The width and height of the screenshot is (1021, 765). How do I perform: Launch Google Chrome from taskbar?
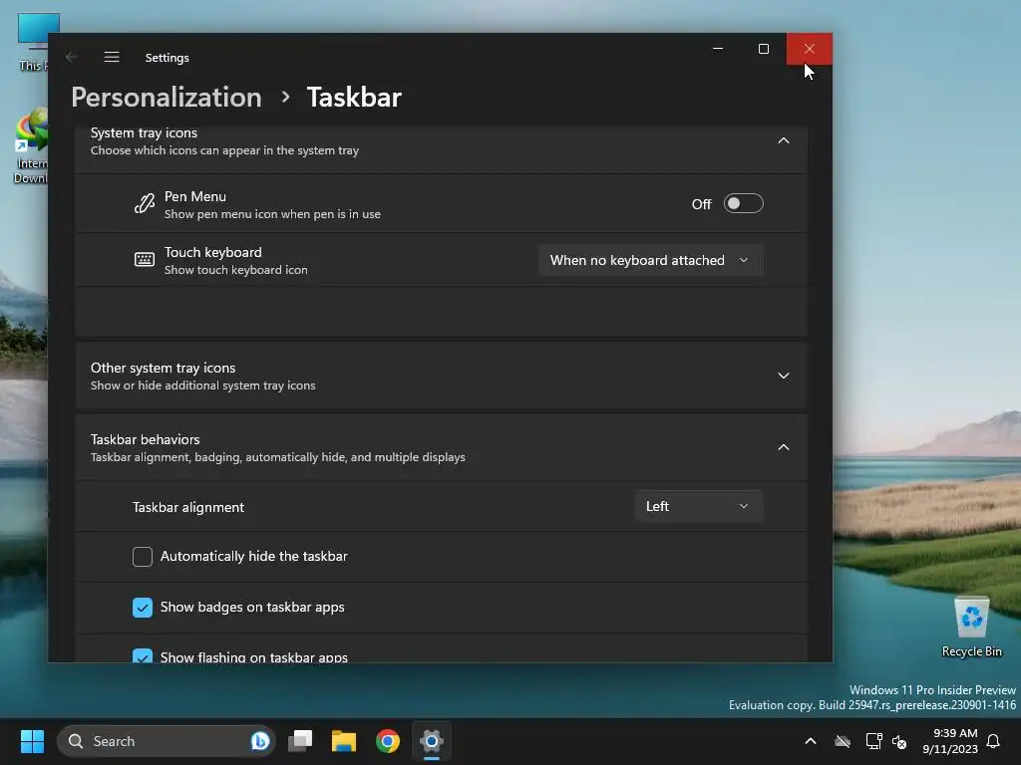pyautogui.click(x=388, y=741)
